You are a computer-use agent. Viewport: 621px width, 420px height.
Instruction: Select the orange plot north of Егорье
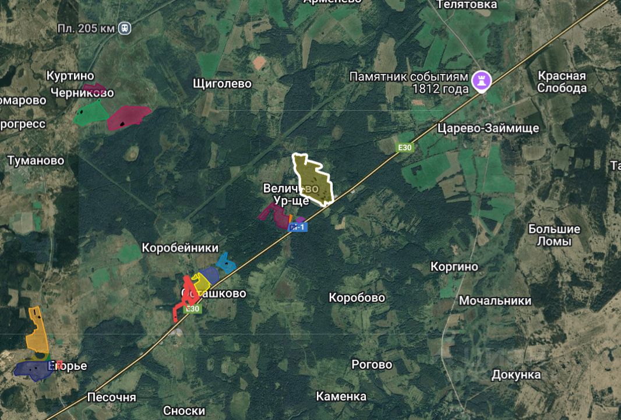click(x=37, y=330)
